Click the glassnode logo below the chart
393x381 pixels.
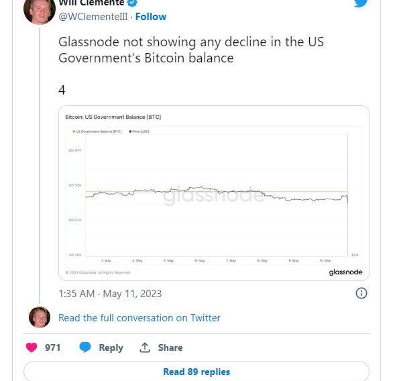pos(345,272)
